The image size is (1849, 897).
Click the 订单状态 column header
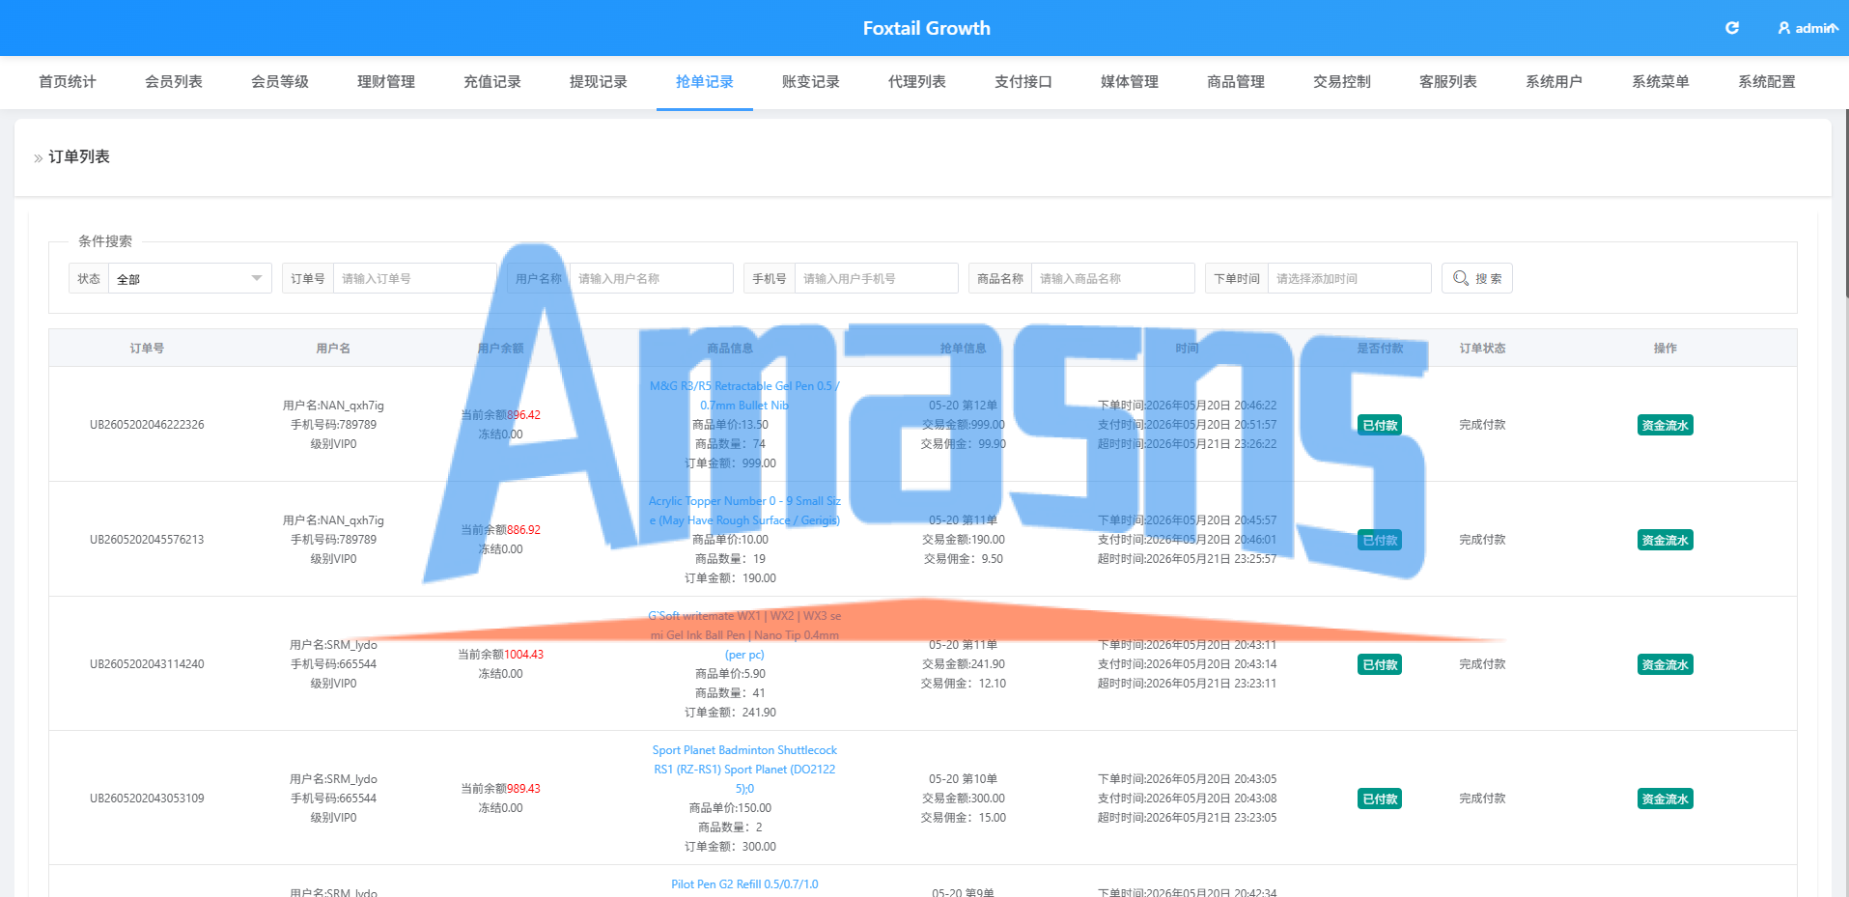pos(1482,349)
